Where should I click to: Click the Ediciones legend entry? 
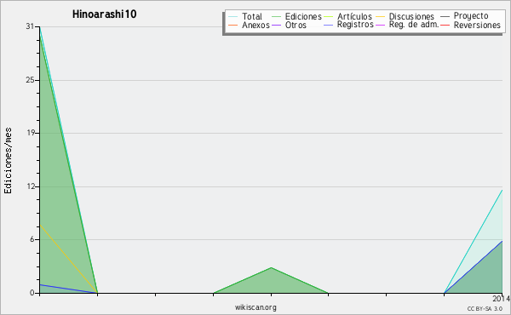pyautogui.click(x=296, y=17)
